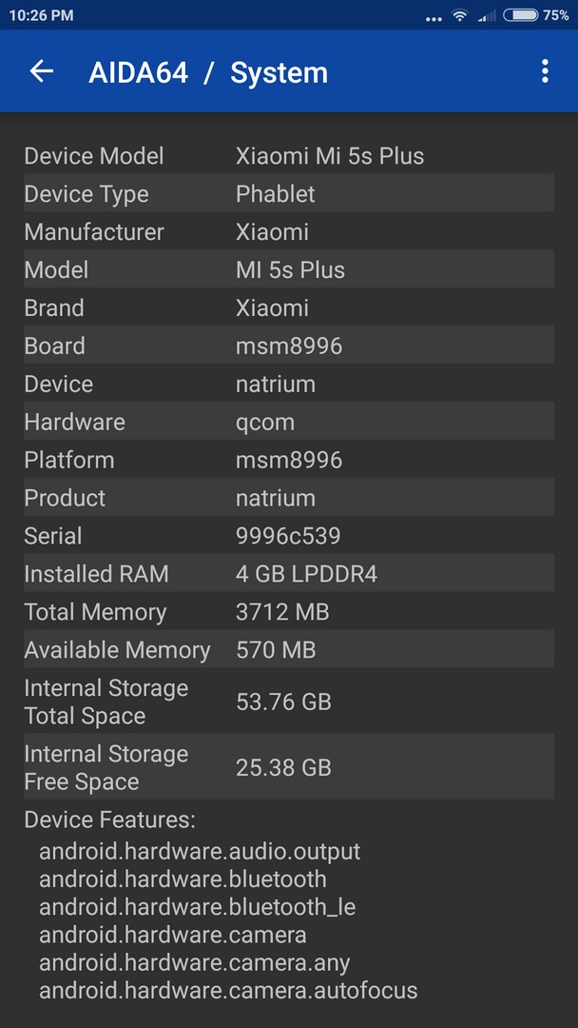578x1028 pixels.
Task: Tap the Board msm8996 row
Action: point(289,346)
